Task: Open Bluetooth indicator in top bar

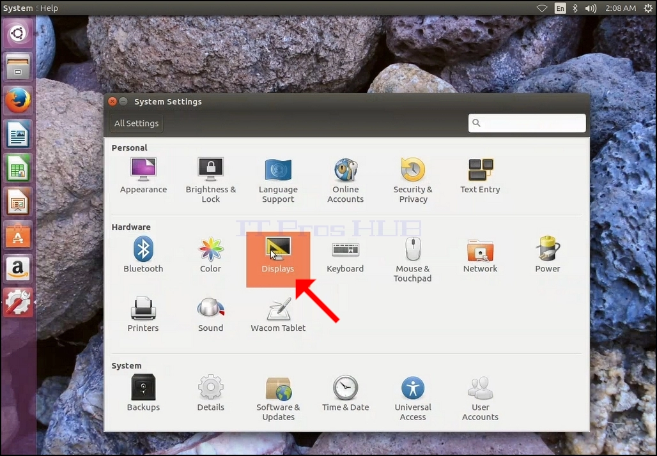Action: [575, 8]
